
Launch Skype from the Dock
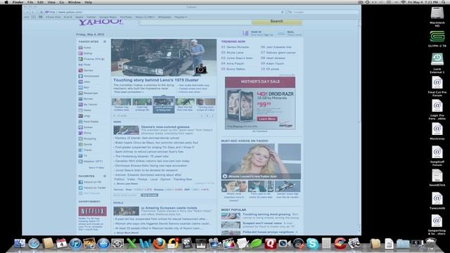312,244
